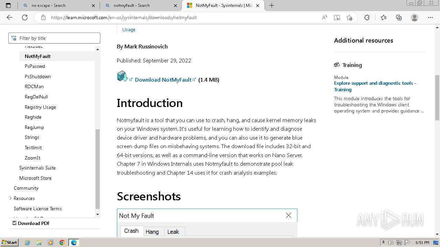The height and width of the screenshot is (247, 440).
Task: Activate the Read aloud icon
Action: point(324,17)
